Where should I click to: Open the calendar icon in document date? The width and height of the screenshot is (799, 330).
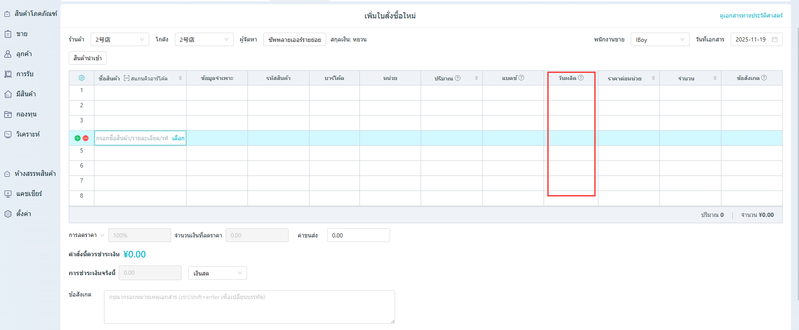[x=775, y=39]
